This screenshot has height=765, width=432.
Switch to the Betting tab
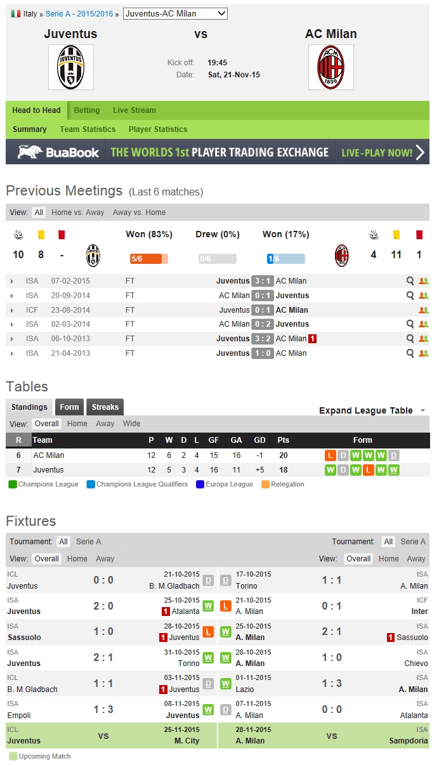[x=87, y=110]
